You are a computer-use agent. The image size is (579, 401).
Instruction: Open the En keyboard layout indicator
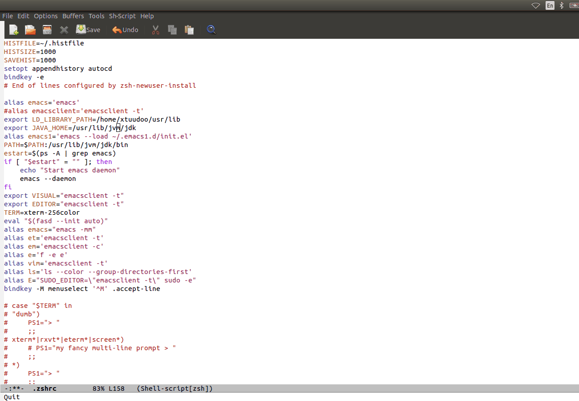coord(550,5)
